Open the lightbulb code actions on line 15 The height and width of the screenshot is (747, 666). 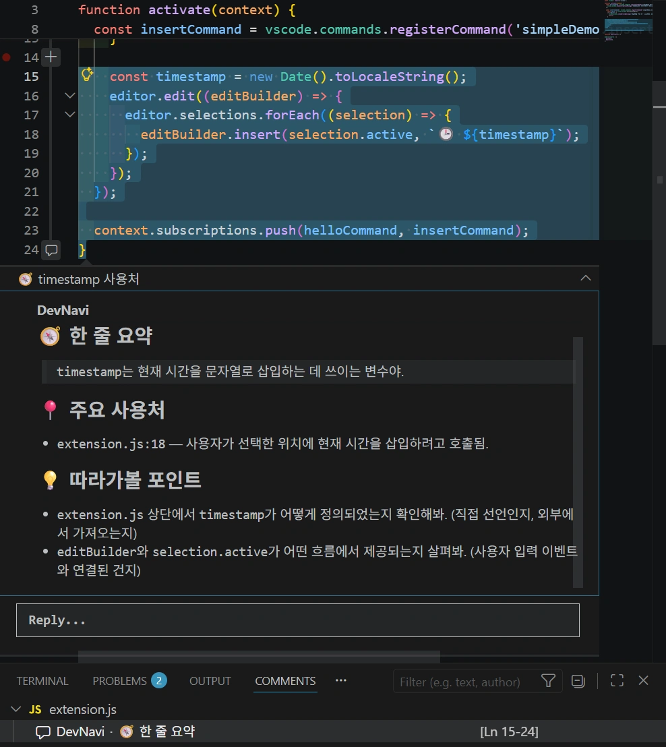(x=87, y=74)
